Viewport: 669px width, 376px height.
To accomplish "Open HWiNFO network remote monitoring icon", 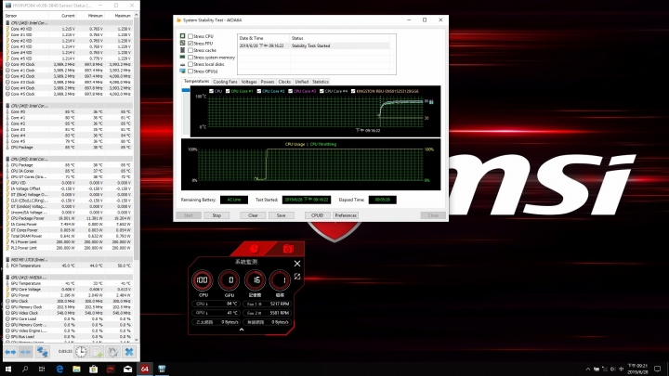I will pos(42,352).
